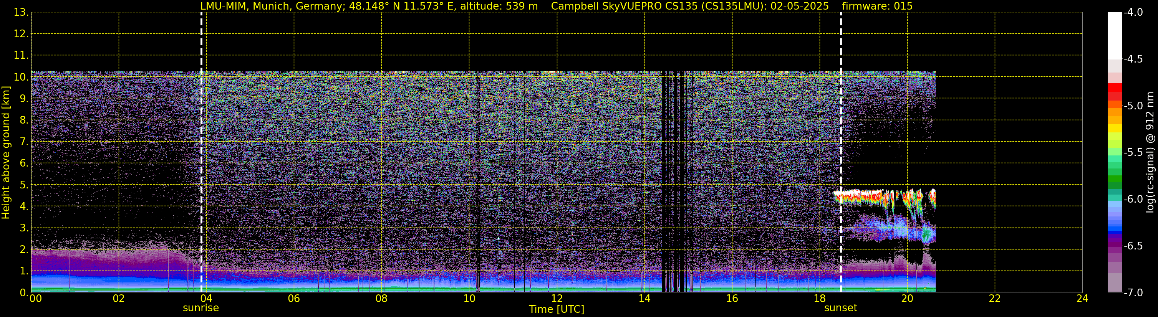Screen dimensions: 1158x317
Task: Click the height axis tick label '13.'
Action: pyautogui.click(x=21, y=13)
